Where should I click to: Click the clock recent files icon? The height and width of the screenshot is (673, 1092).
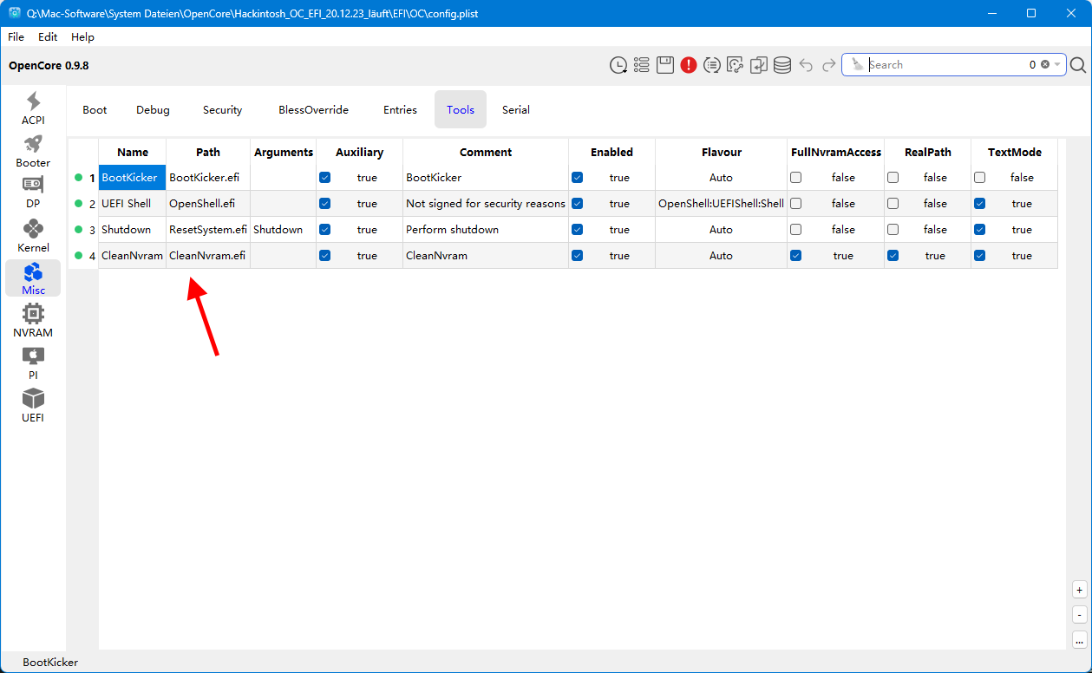pos(618,65)
